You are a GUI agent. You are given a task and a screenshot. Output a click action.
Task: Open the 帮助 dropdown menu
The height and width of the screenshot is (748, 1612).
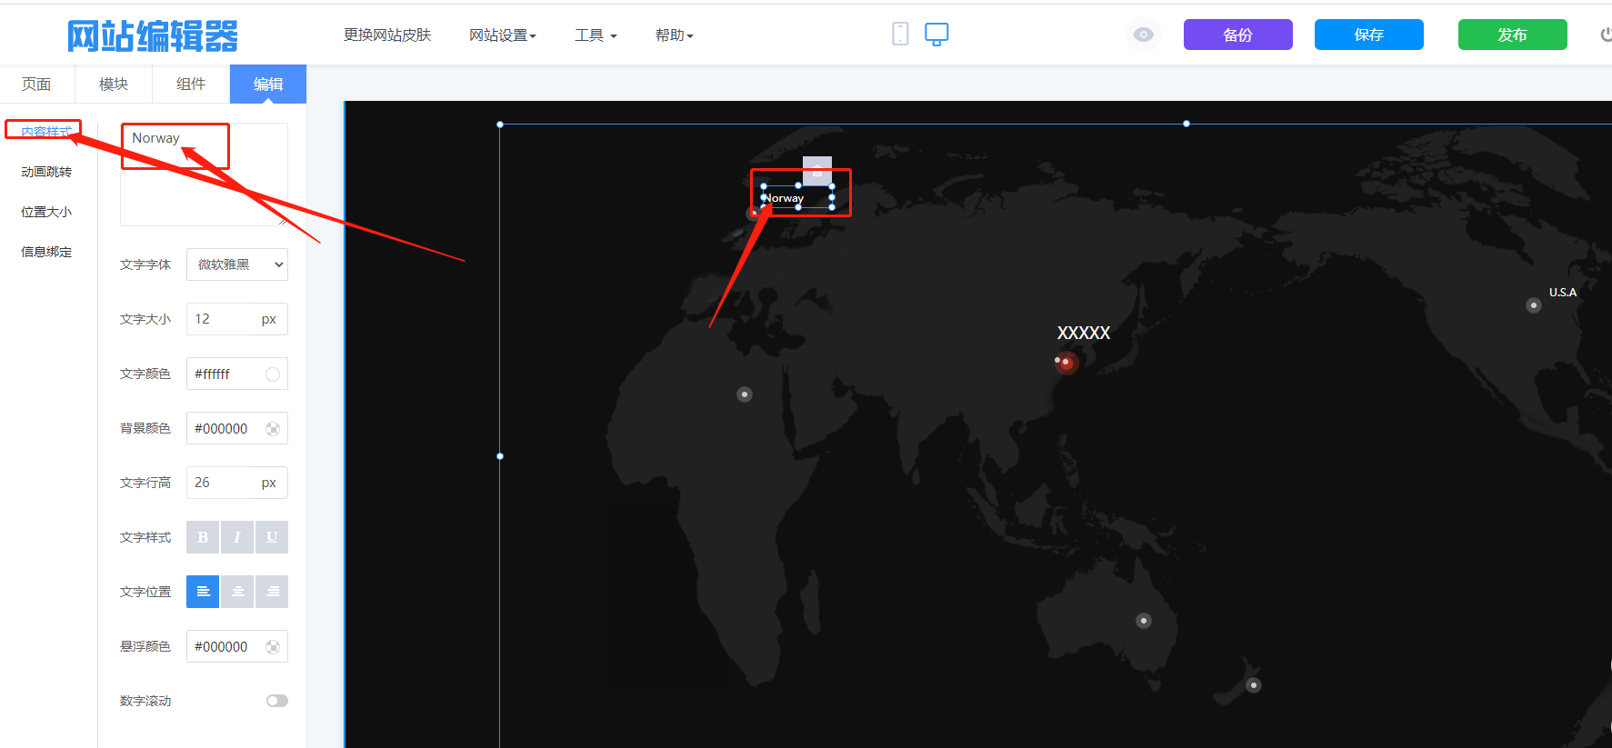point(675,35)
